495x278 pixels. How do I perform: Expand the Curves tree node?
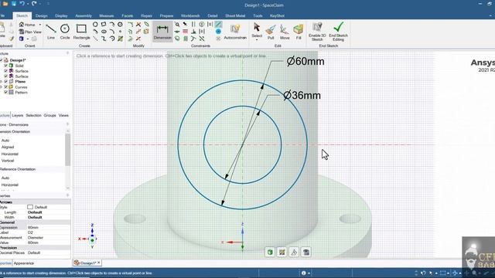click(2, 87)
